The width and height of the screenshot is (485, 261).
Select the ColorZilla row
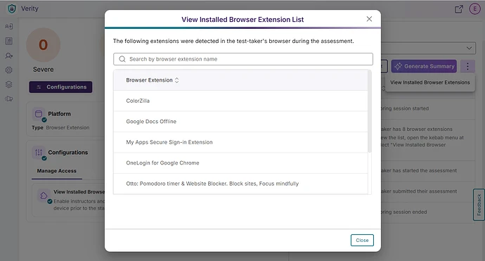[x=240, y=101]
